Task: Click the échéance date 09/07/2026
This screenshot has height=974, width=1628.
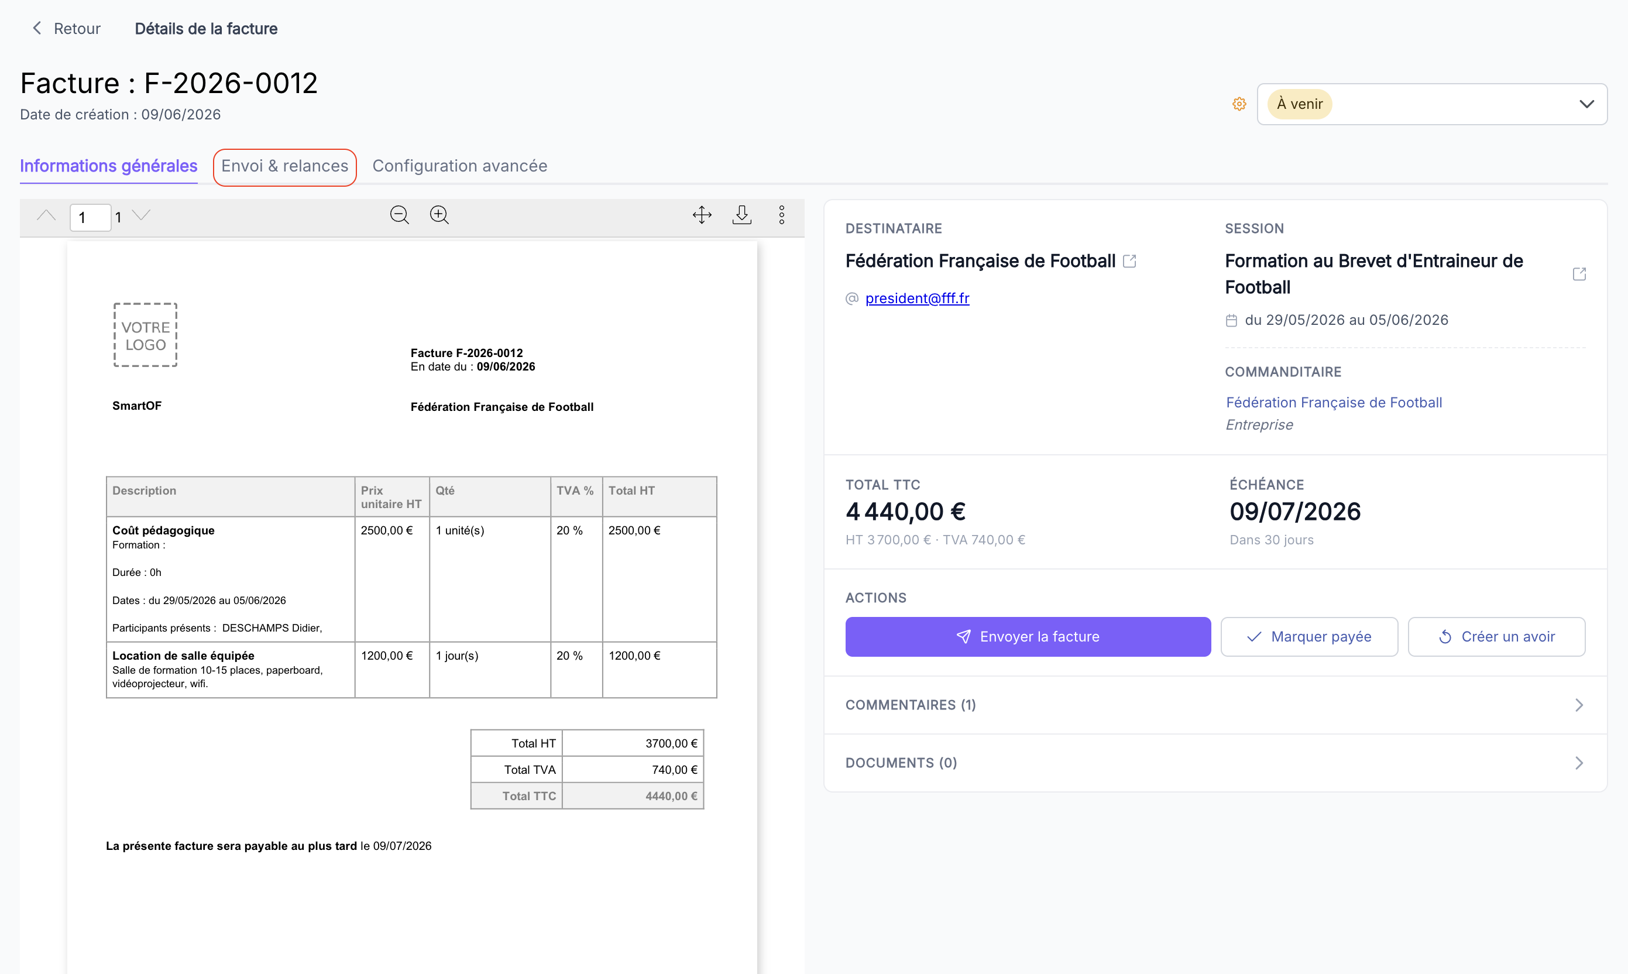Action: click(1294, 511)
